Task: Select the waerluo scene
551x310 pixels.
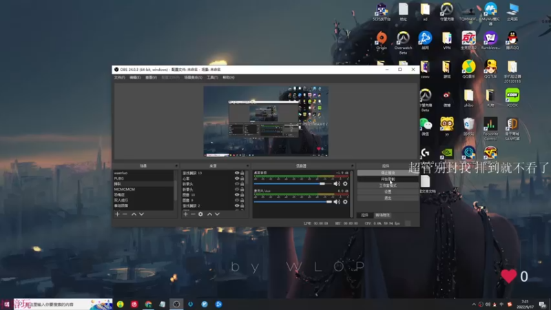Action: coord(143,173)
